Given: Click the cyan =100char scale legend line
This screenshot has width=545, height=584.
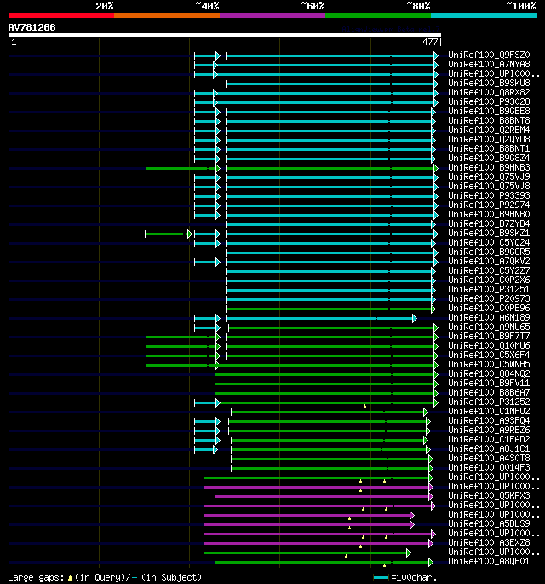Looking at the screenshot, I should click(x=381, y=578).
